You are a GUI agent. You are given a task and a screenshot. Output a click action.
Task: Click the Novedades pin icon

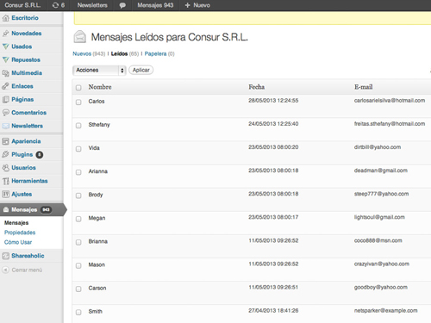(5, 34)
